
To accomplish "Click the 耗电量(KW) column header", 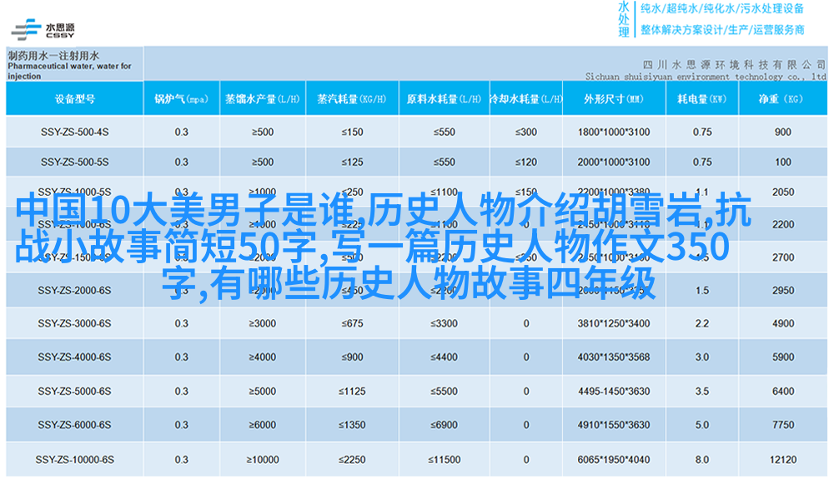I will (702, 99).
